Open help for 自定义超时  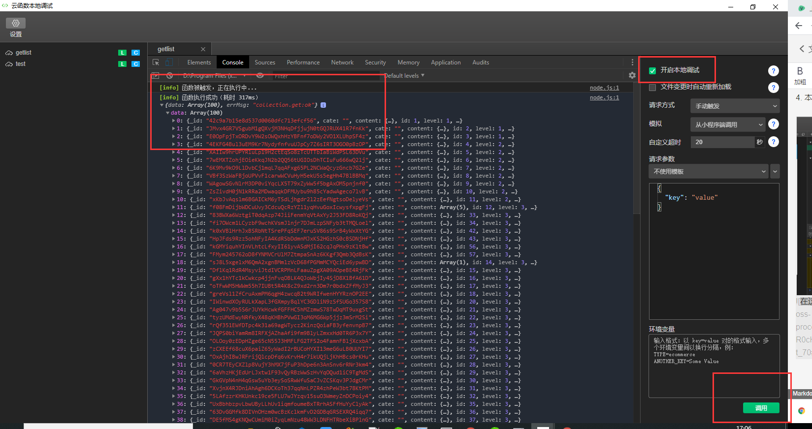(774, 142)
